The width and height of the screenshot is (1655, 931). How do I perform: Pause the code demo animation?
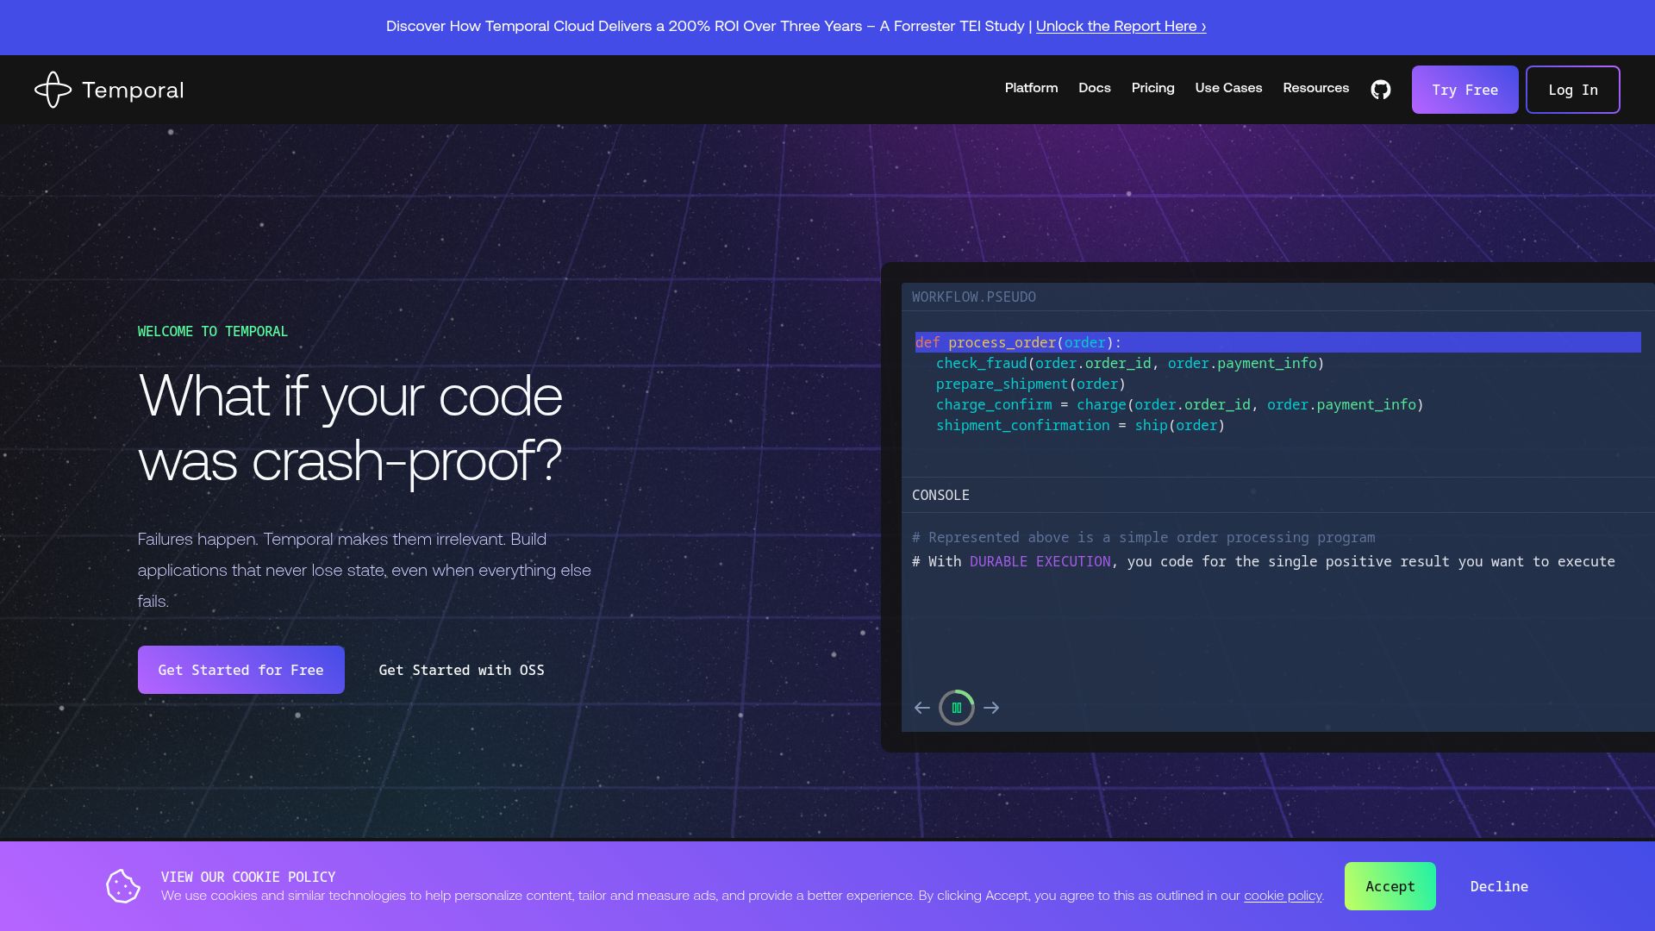(957, 708)
